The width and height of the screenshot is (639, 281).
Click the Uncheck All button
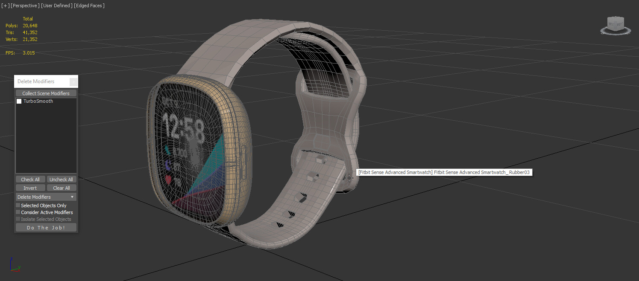point(61,179)
